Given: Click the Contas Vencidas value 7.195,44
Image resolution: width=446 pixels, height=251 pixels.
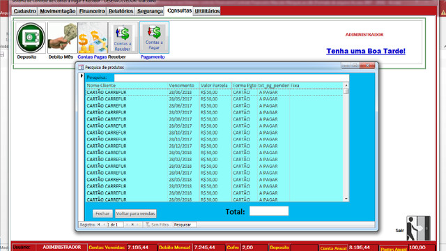Looking at the screenshot, I should click(141, 248).
